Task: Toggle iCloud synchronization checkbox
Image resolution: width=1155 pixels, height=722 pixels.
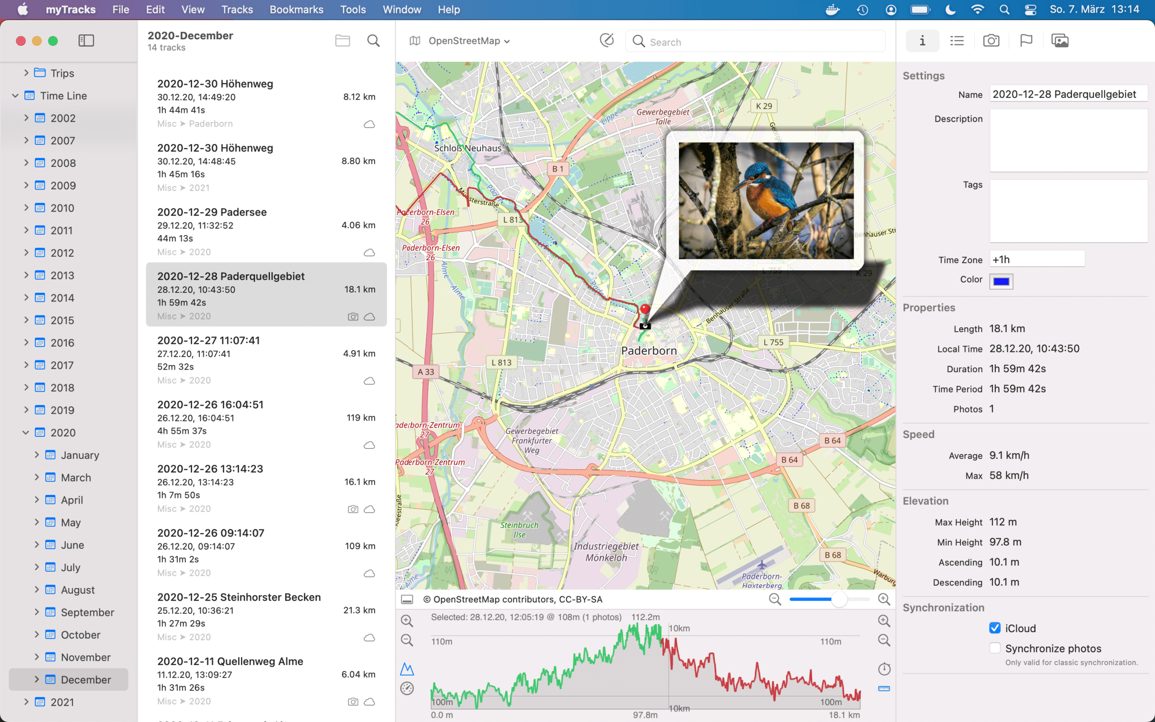Action: click(x=994, y=627)
